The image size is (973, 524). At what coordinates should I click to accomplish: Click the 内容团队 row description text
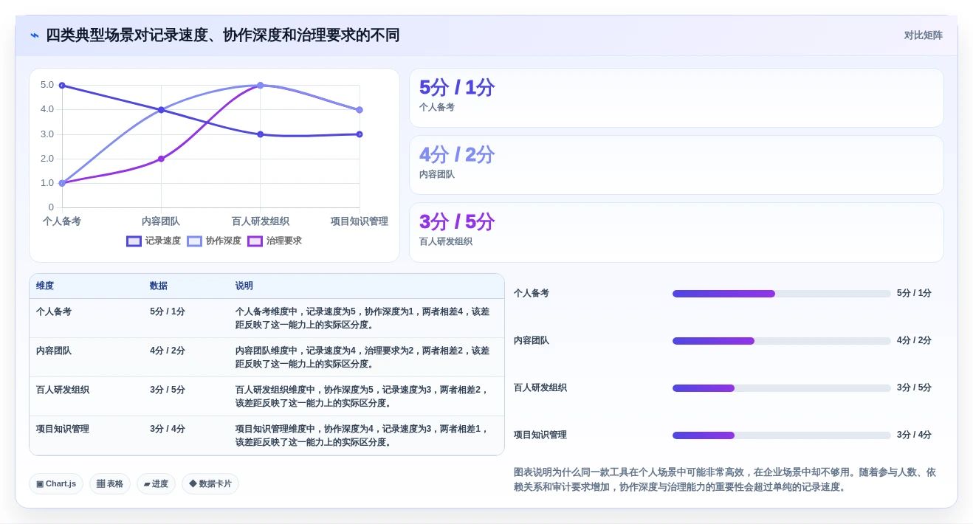pyautogui.click(x=362, y=357)
